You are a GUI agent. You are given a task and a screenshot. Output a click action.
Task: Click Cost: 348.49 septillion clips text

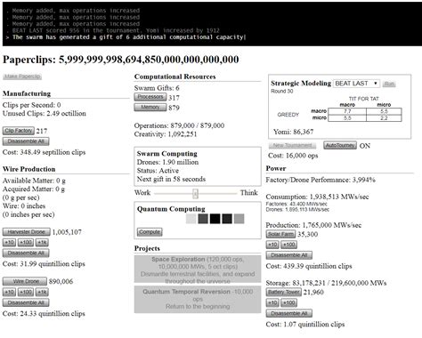pyautogui.click(x=44, y=152)
